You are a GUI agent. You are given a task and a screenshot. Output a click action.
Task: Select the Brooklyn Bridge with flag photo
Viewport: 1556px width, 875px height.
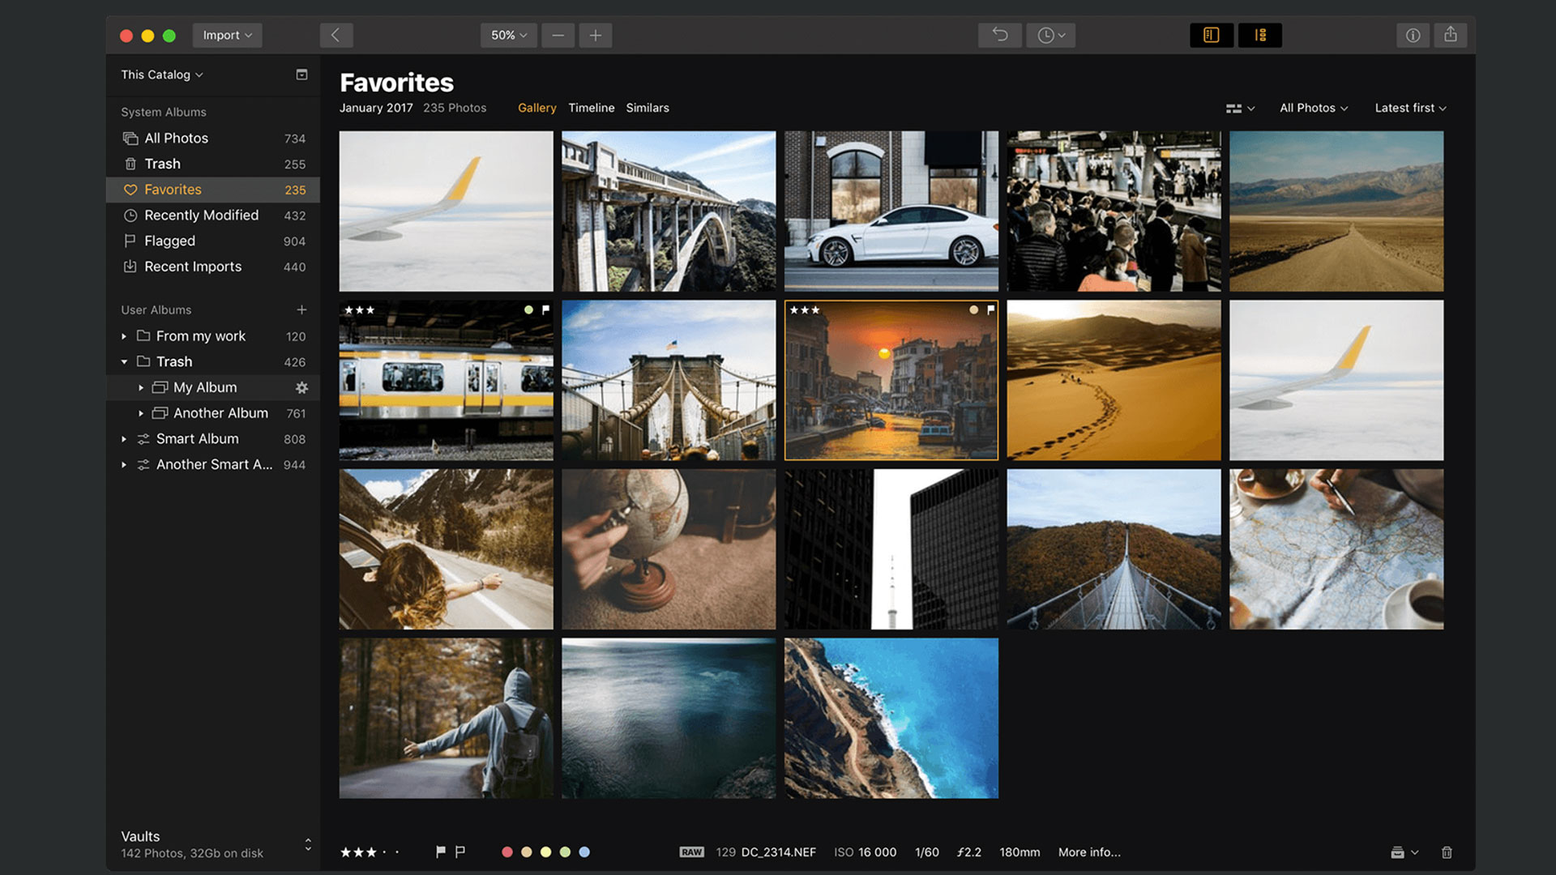669,380
